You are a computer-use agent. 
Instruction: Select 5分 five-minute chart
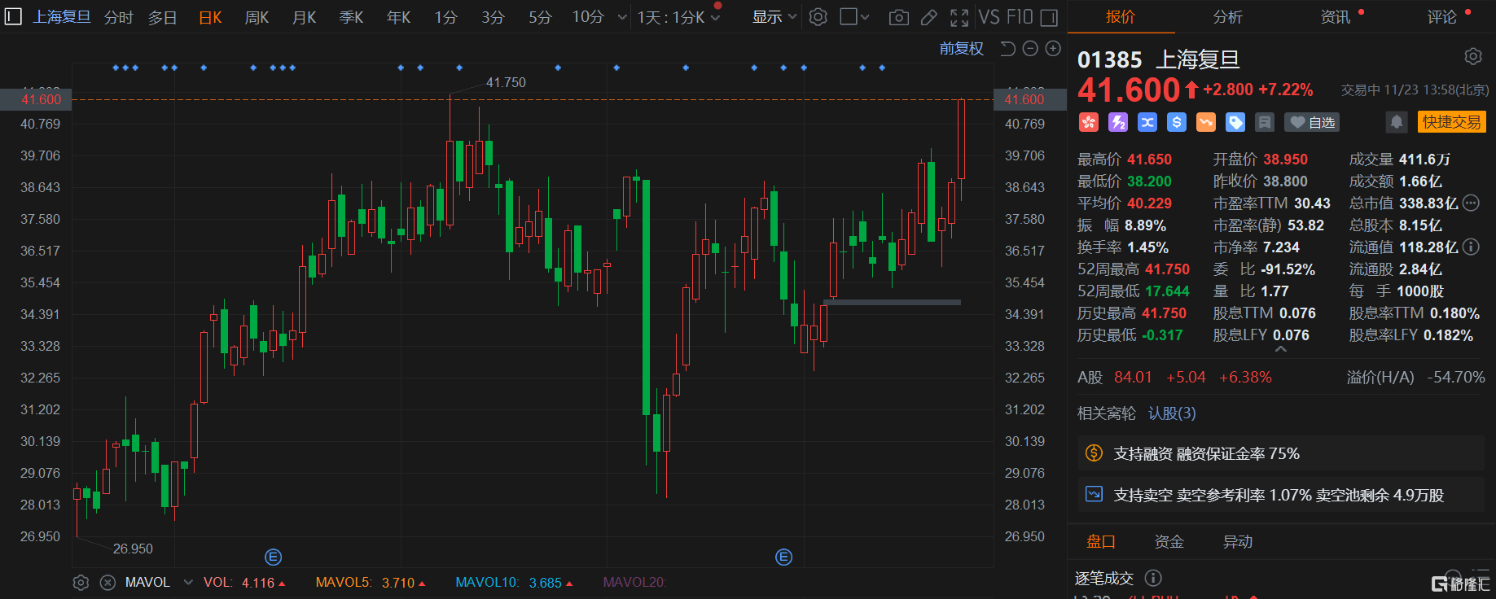540,17
